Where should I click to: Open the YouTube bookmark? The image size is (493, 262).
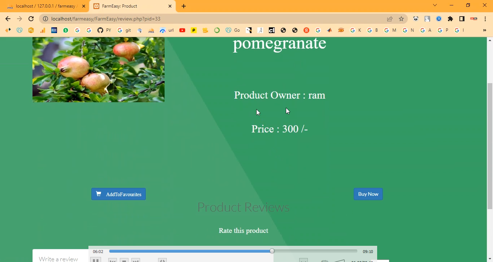coord(182,30)
